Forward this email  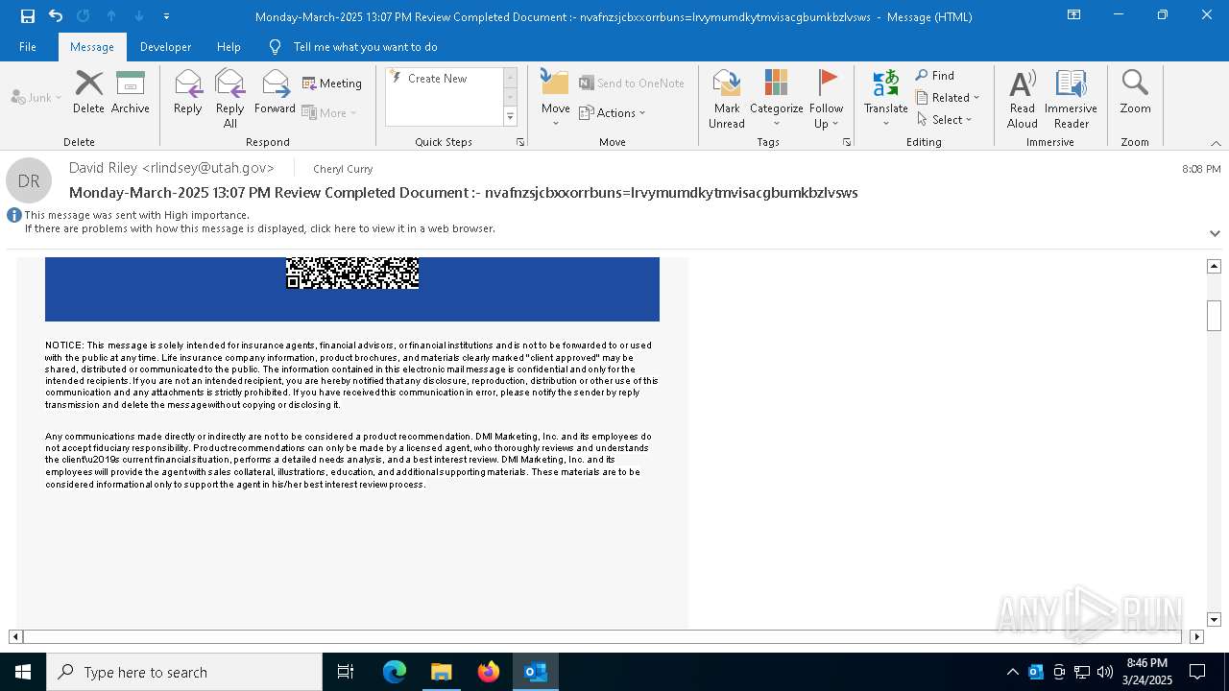pos(275,93)
